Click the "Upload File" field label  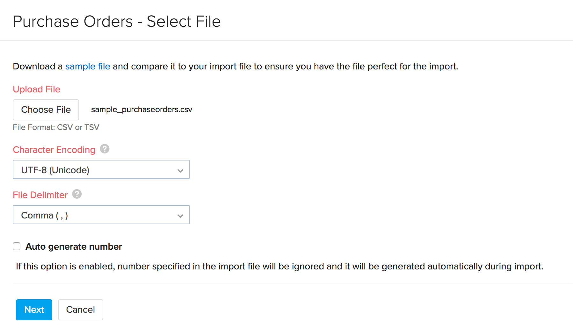pos(36,89)
